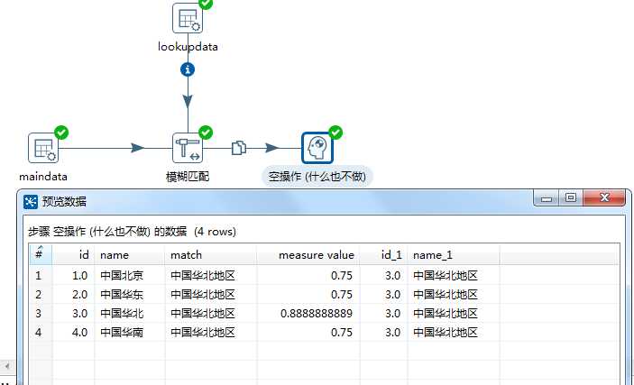This screenshot has height=385, width=634.
Task: Select the name cell 中国华南
Action: point(129,333)
